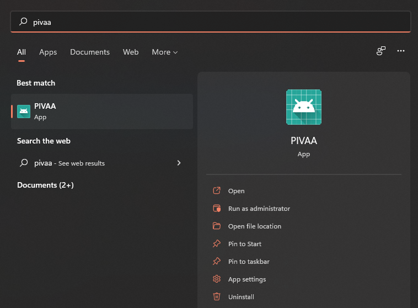
Task: Click the Open file location folder icon
Action: coord(217,226)
